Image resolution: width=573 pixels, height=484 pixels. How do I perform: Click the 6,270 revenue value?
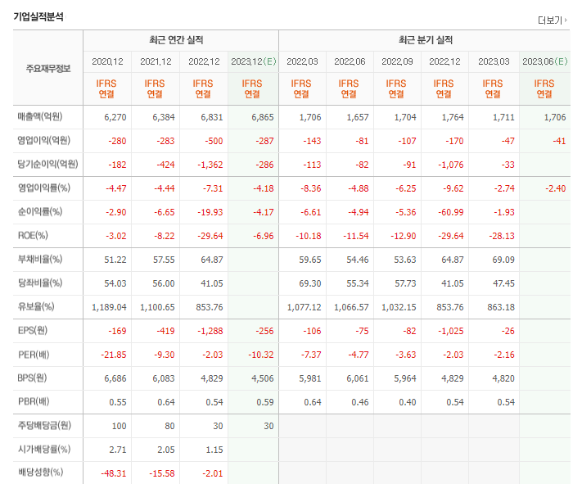[115, 117]
